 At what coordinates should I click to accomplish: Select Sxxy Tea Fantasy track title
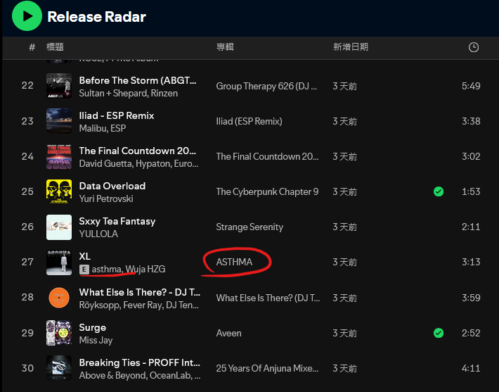117,222
